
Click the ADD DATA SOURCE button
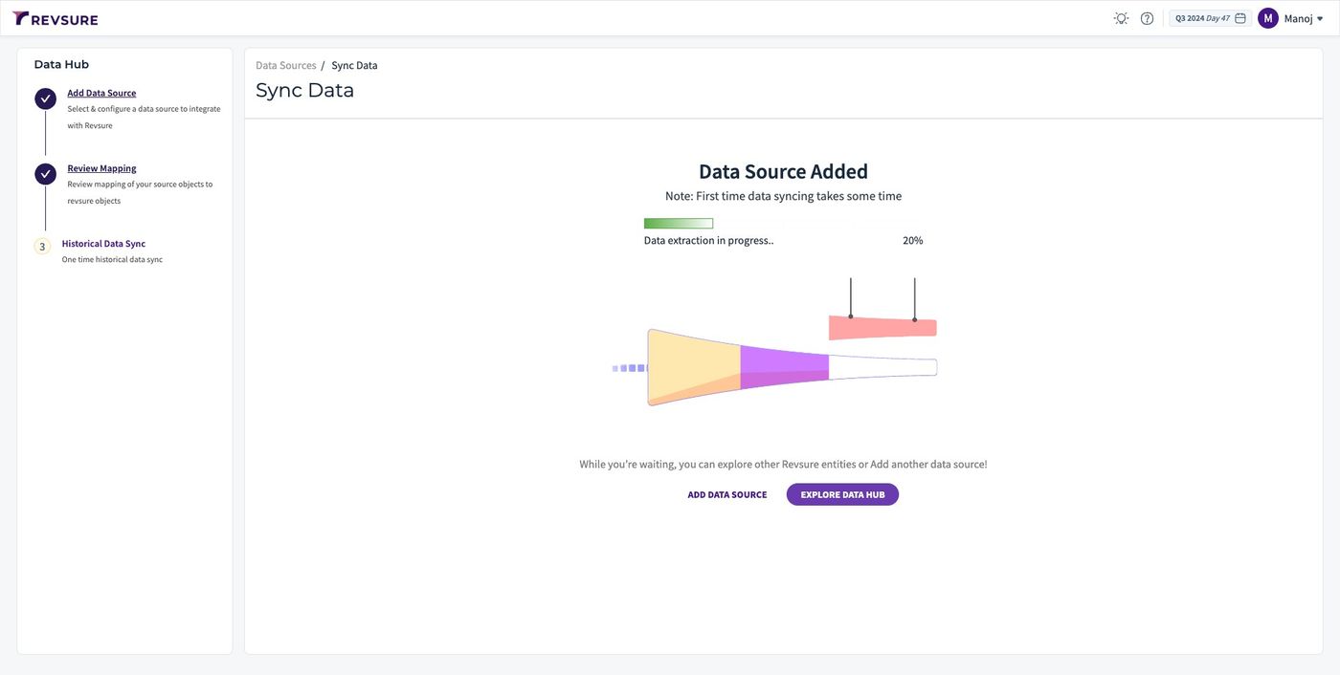click(727, 494)
